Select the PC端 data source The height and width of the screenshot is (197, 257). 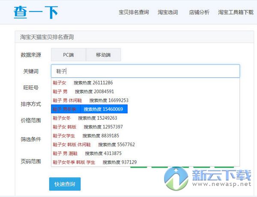tap(69, 55)
